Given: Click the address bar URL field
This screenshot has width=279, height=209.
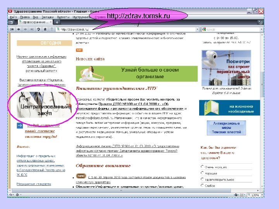Looking at the screenshot, I should pos(126,29).
